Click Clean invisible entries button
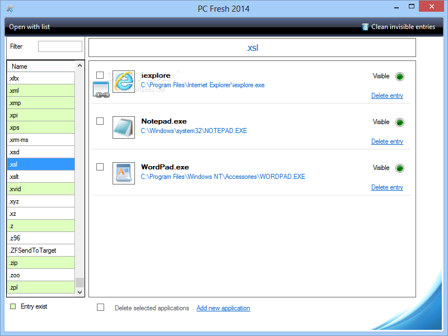Image resolution: width=448 pixels, height=336 pixels. 398,27
